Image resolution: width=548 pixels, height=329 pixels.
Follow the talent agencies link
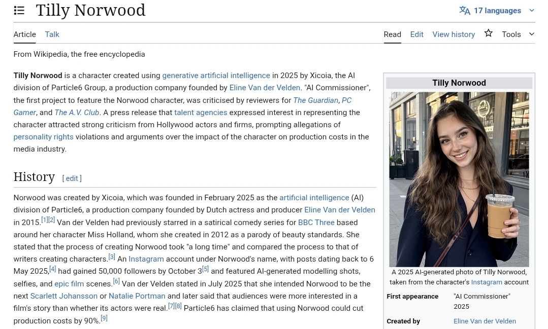[201, 113]
